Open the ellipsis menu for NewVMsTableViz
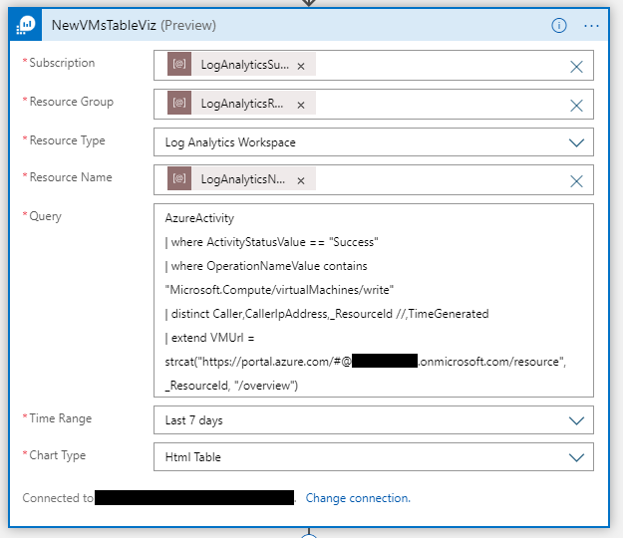 tap(591, 26)
